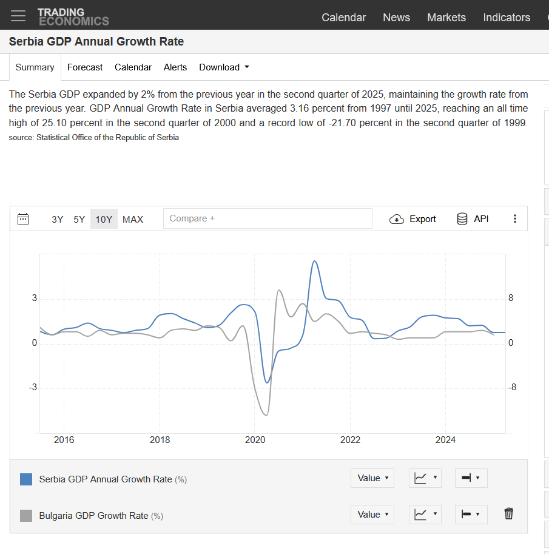Click the 2016 x-axis label
This screenshot has width=549, height=554.
pyautogui.click(x=64, y=440)
